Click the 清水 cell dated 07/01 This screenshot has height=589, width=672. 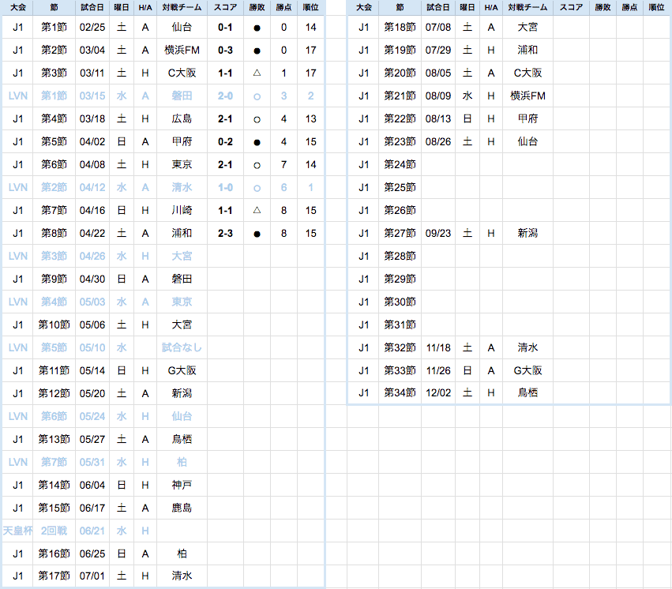point(182,576)
